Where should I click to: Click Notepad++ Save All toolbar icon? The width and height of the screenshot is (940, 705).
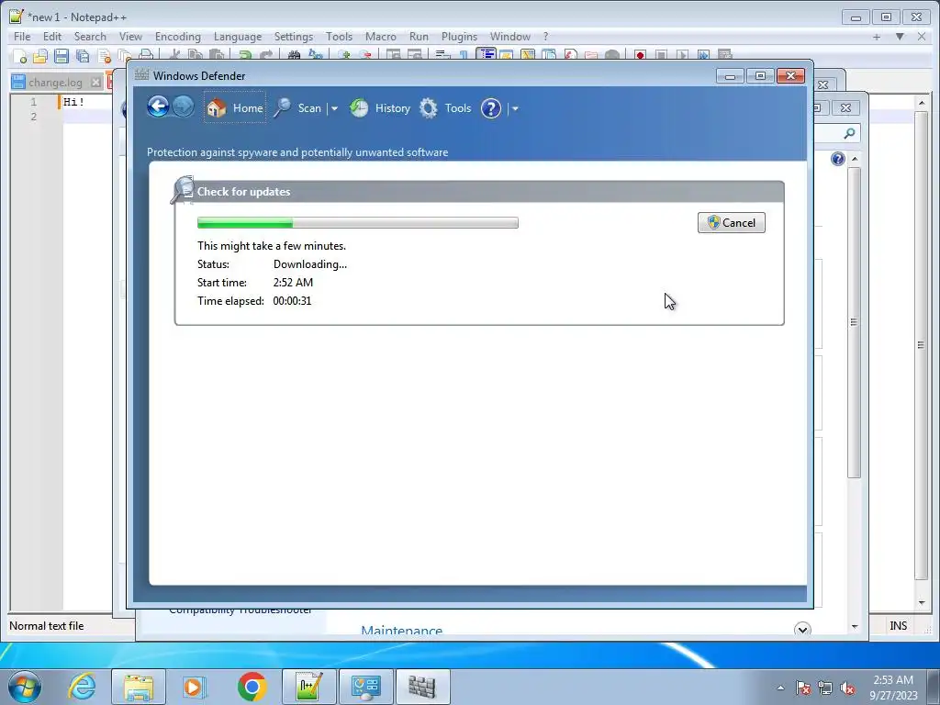click(83, 56)
